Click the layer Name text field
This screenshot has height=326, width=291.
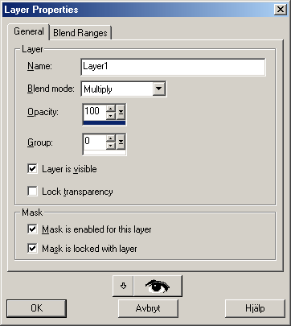pos(173,67)
